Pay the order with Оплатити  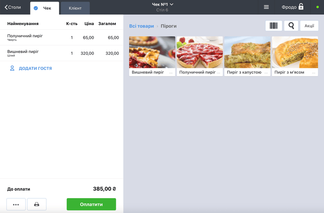click(x=92, y=205)
